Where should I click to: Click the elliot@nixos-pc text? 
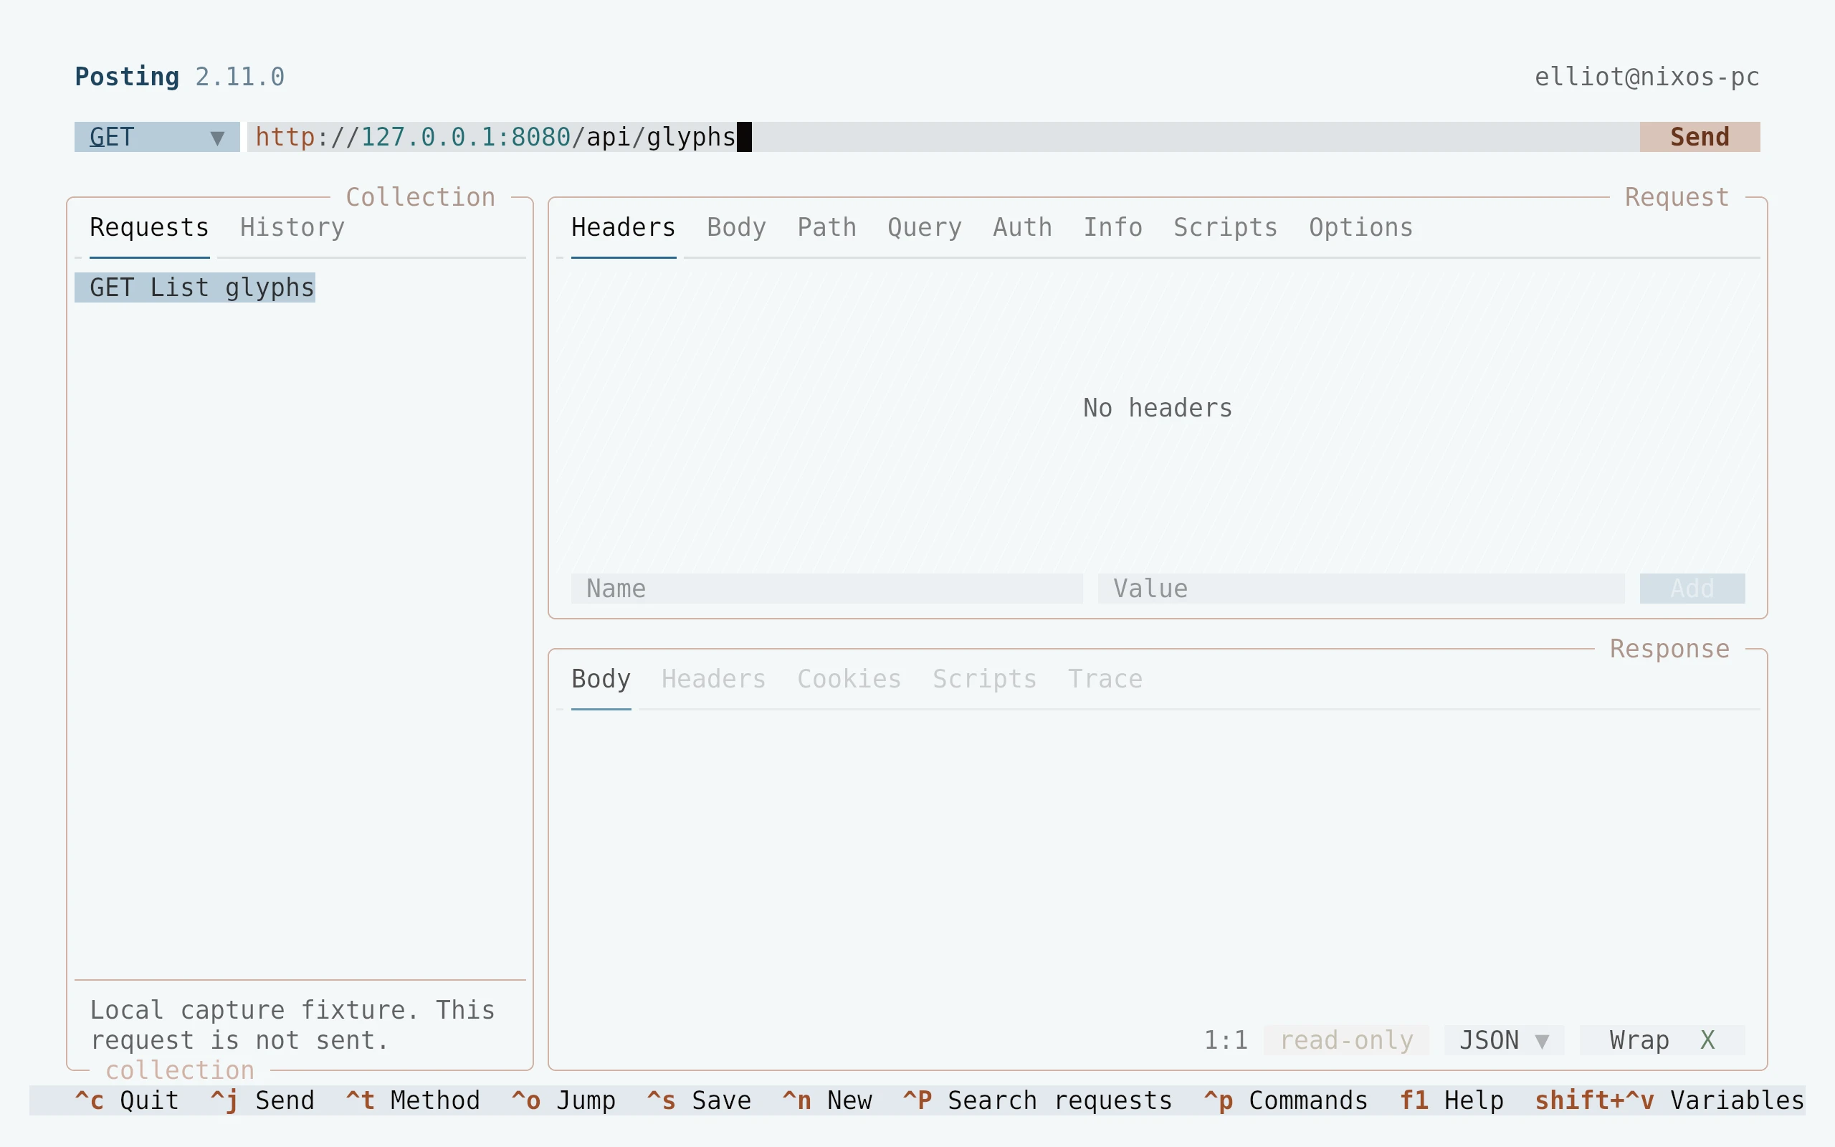tap(1647, 77)
